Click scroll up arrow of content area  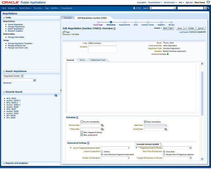point(202,64)
